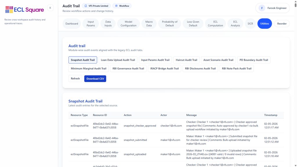Click the Resource ID in the snapshot_submitted row
Screen dimensions: 297x167
click(x=106, y=140)
